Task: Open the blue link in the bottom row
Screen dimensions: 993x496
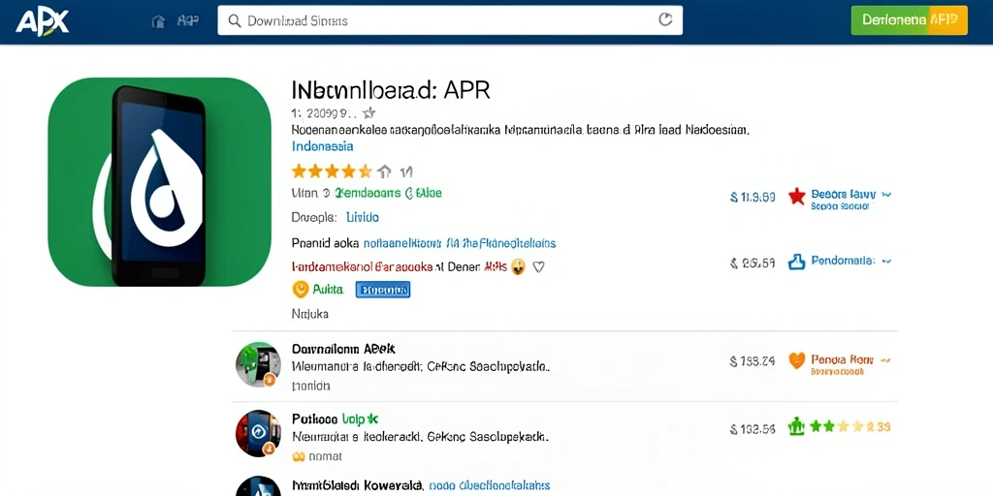Action: coord(490,486)
